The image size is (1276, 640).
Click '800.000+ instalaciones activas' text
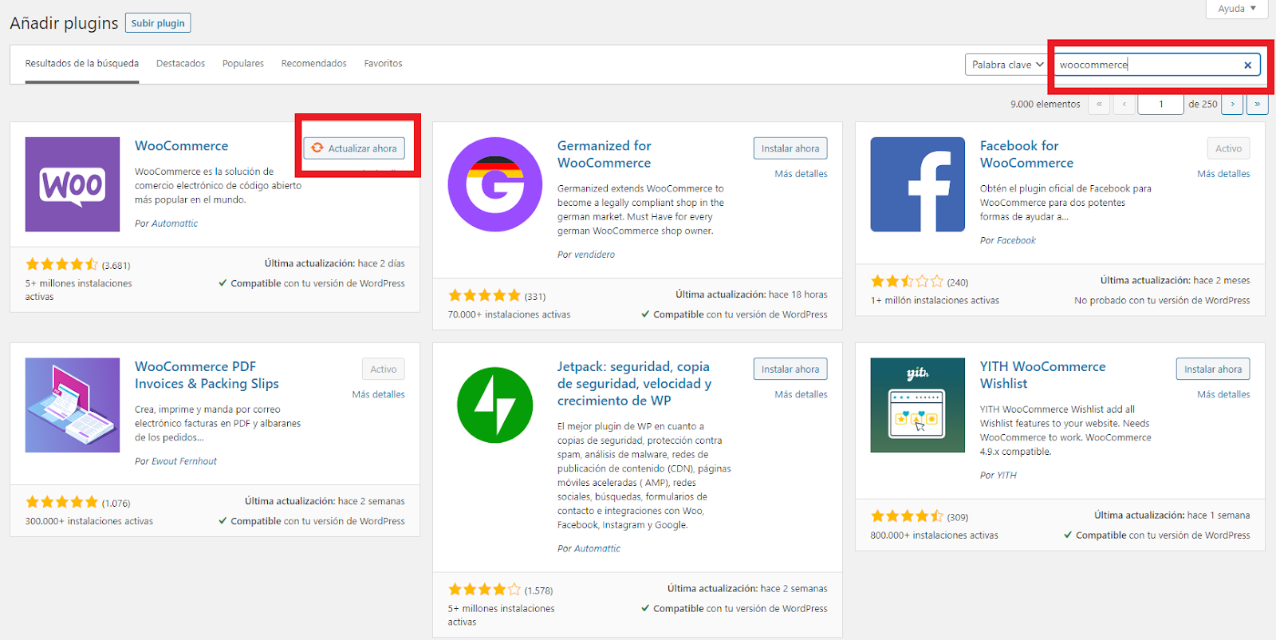pos(935,535)
